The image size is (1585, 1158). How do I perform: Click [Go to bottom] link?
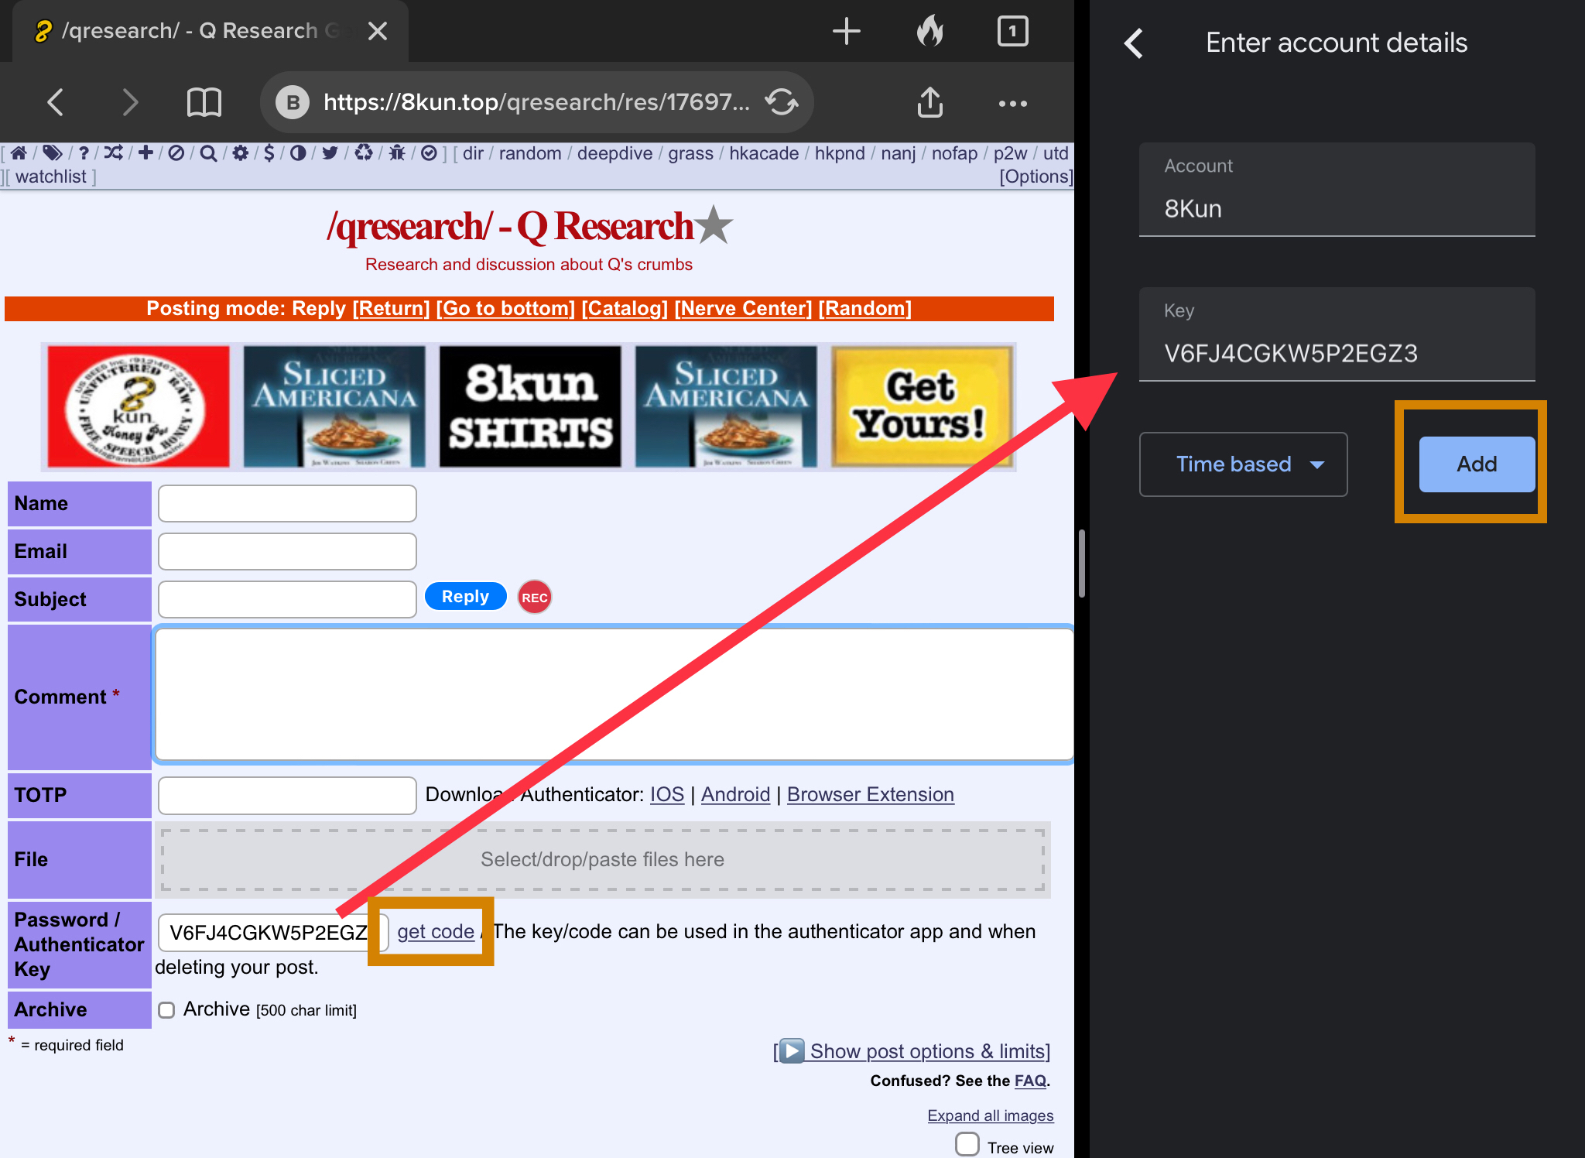click(x=505, y=308)
